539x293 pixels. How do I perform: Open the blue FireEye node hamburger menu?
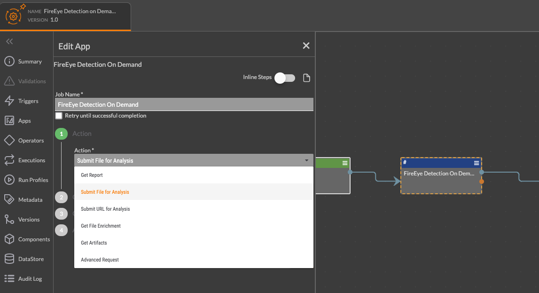tap(477, 163)
